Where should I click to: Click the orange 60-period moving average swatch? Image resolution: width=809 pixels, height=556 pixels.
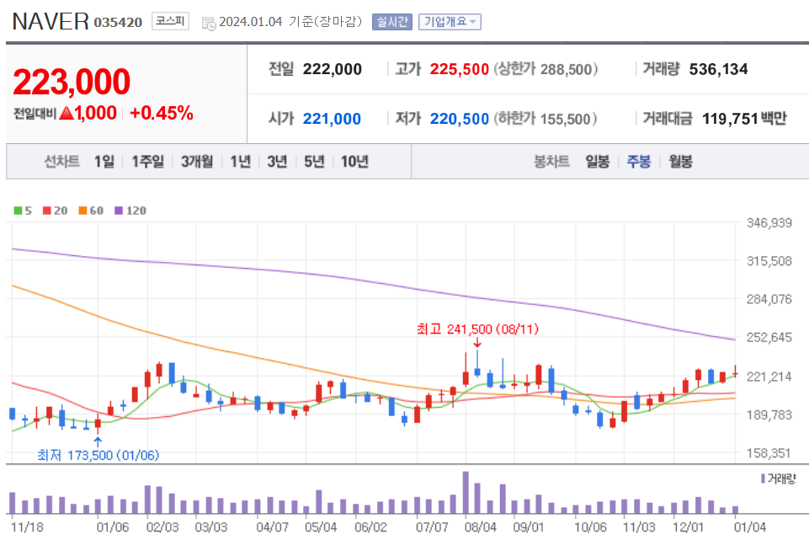[x=82, y=211]
